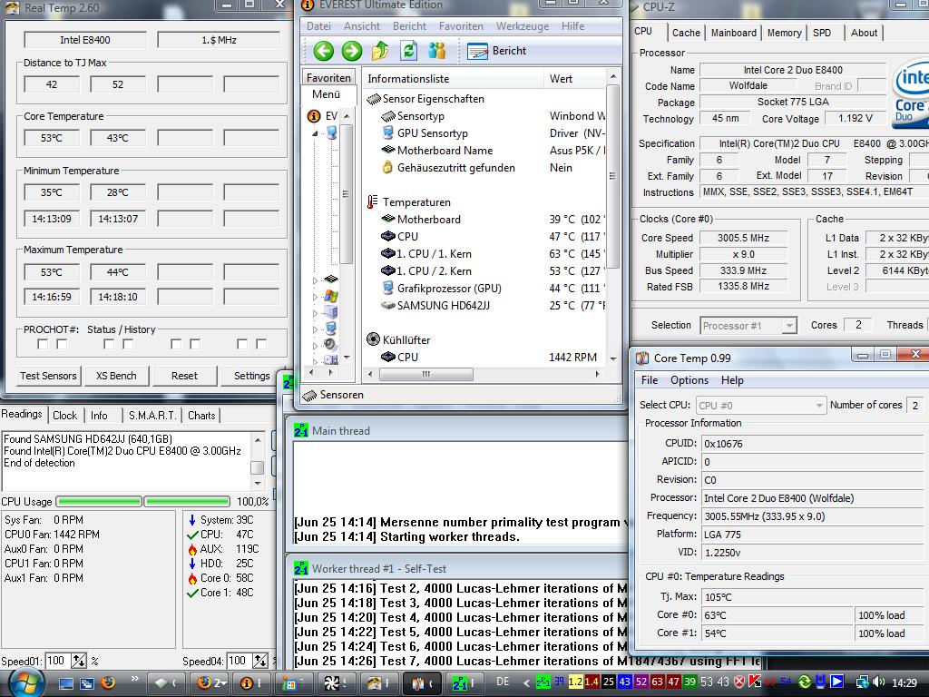The height and width of the screenshot is (697, 929).
Task: Click Speed04 spinner arrows in SpeedFan
Action: tap(260, 661)
